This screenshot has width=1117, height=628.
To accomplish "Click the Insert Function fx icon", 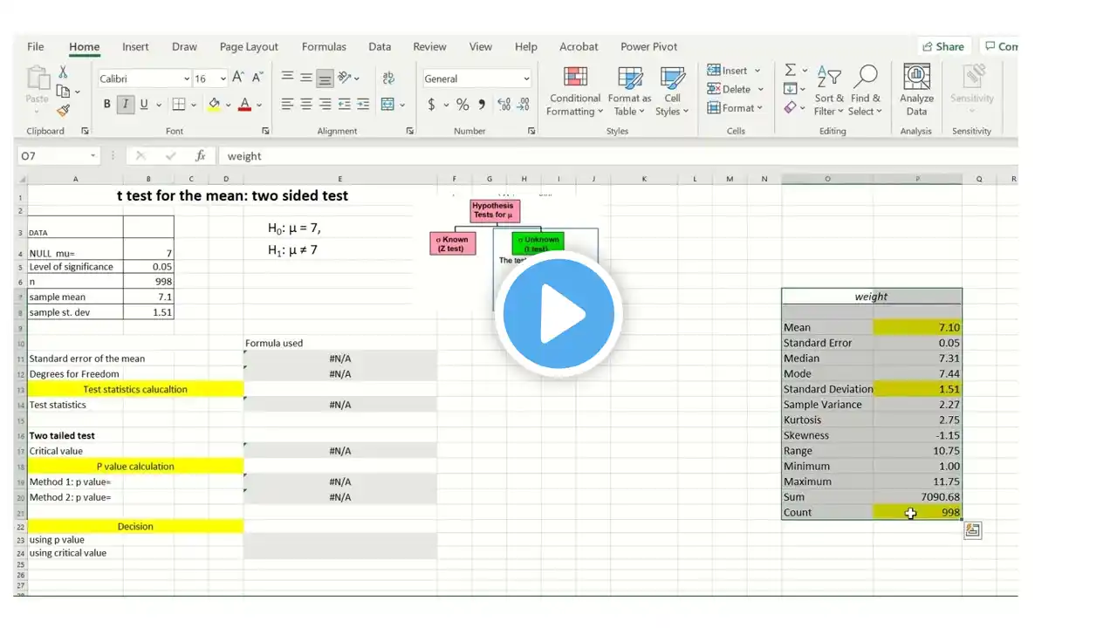I will coord(201,156).
